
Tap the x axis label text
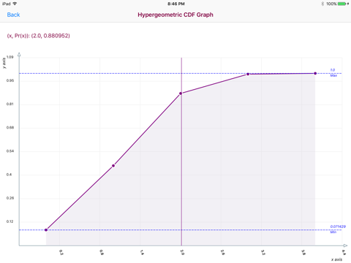pyautogui.click(x=336, y=259)
